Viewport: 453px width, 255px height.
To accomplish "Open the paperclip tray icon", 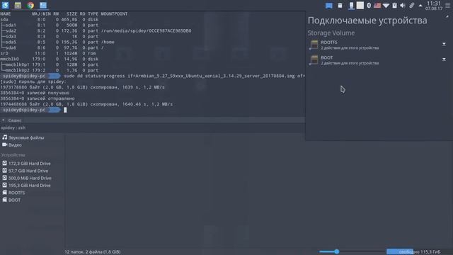I will click(x=412, y=5).
